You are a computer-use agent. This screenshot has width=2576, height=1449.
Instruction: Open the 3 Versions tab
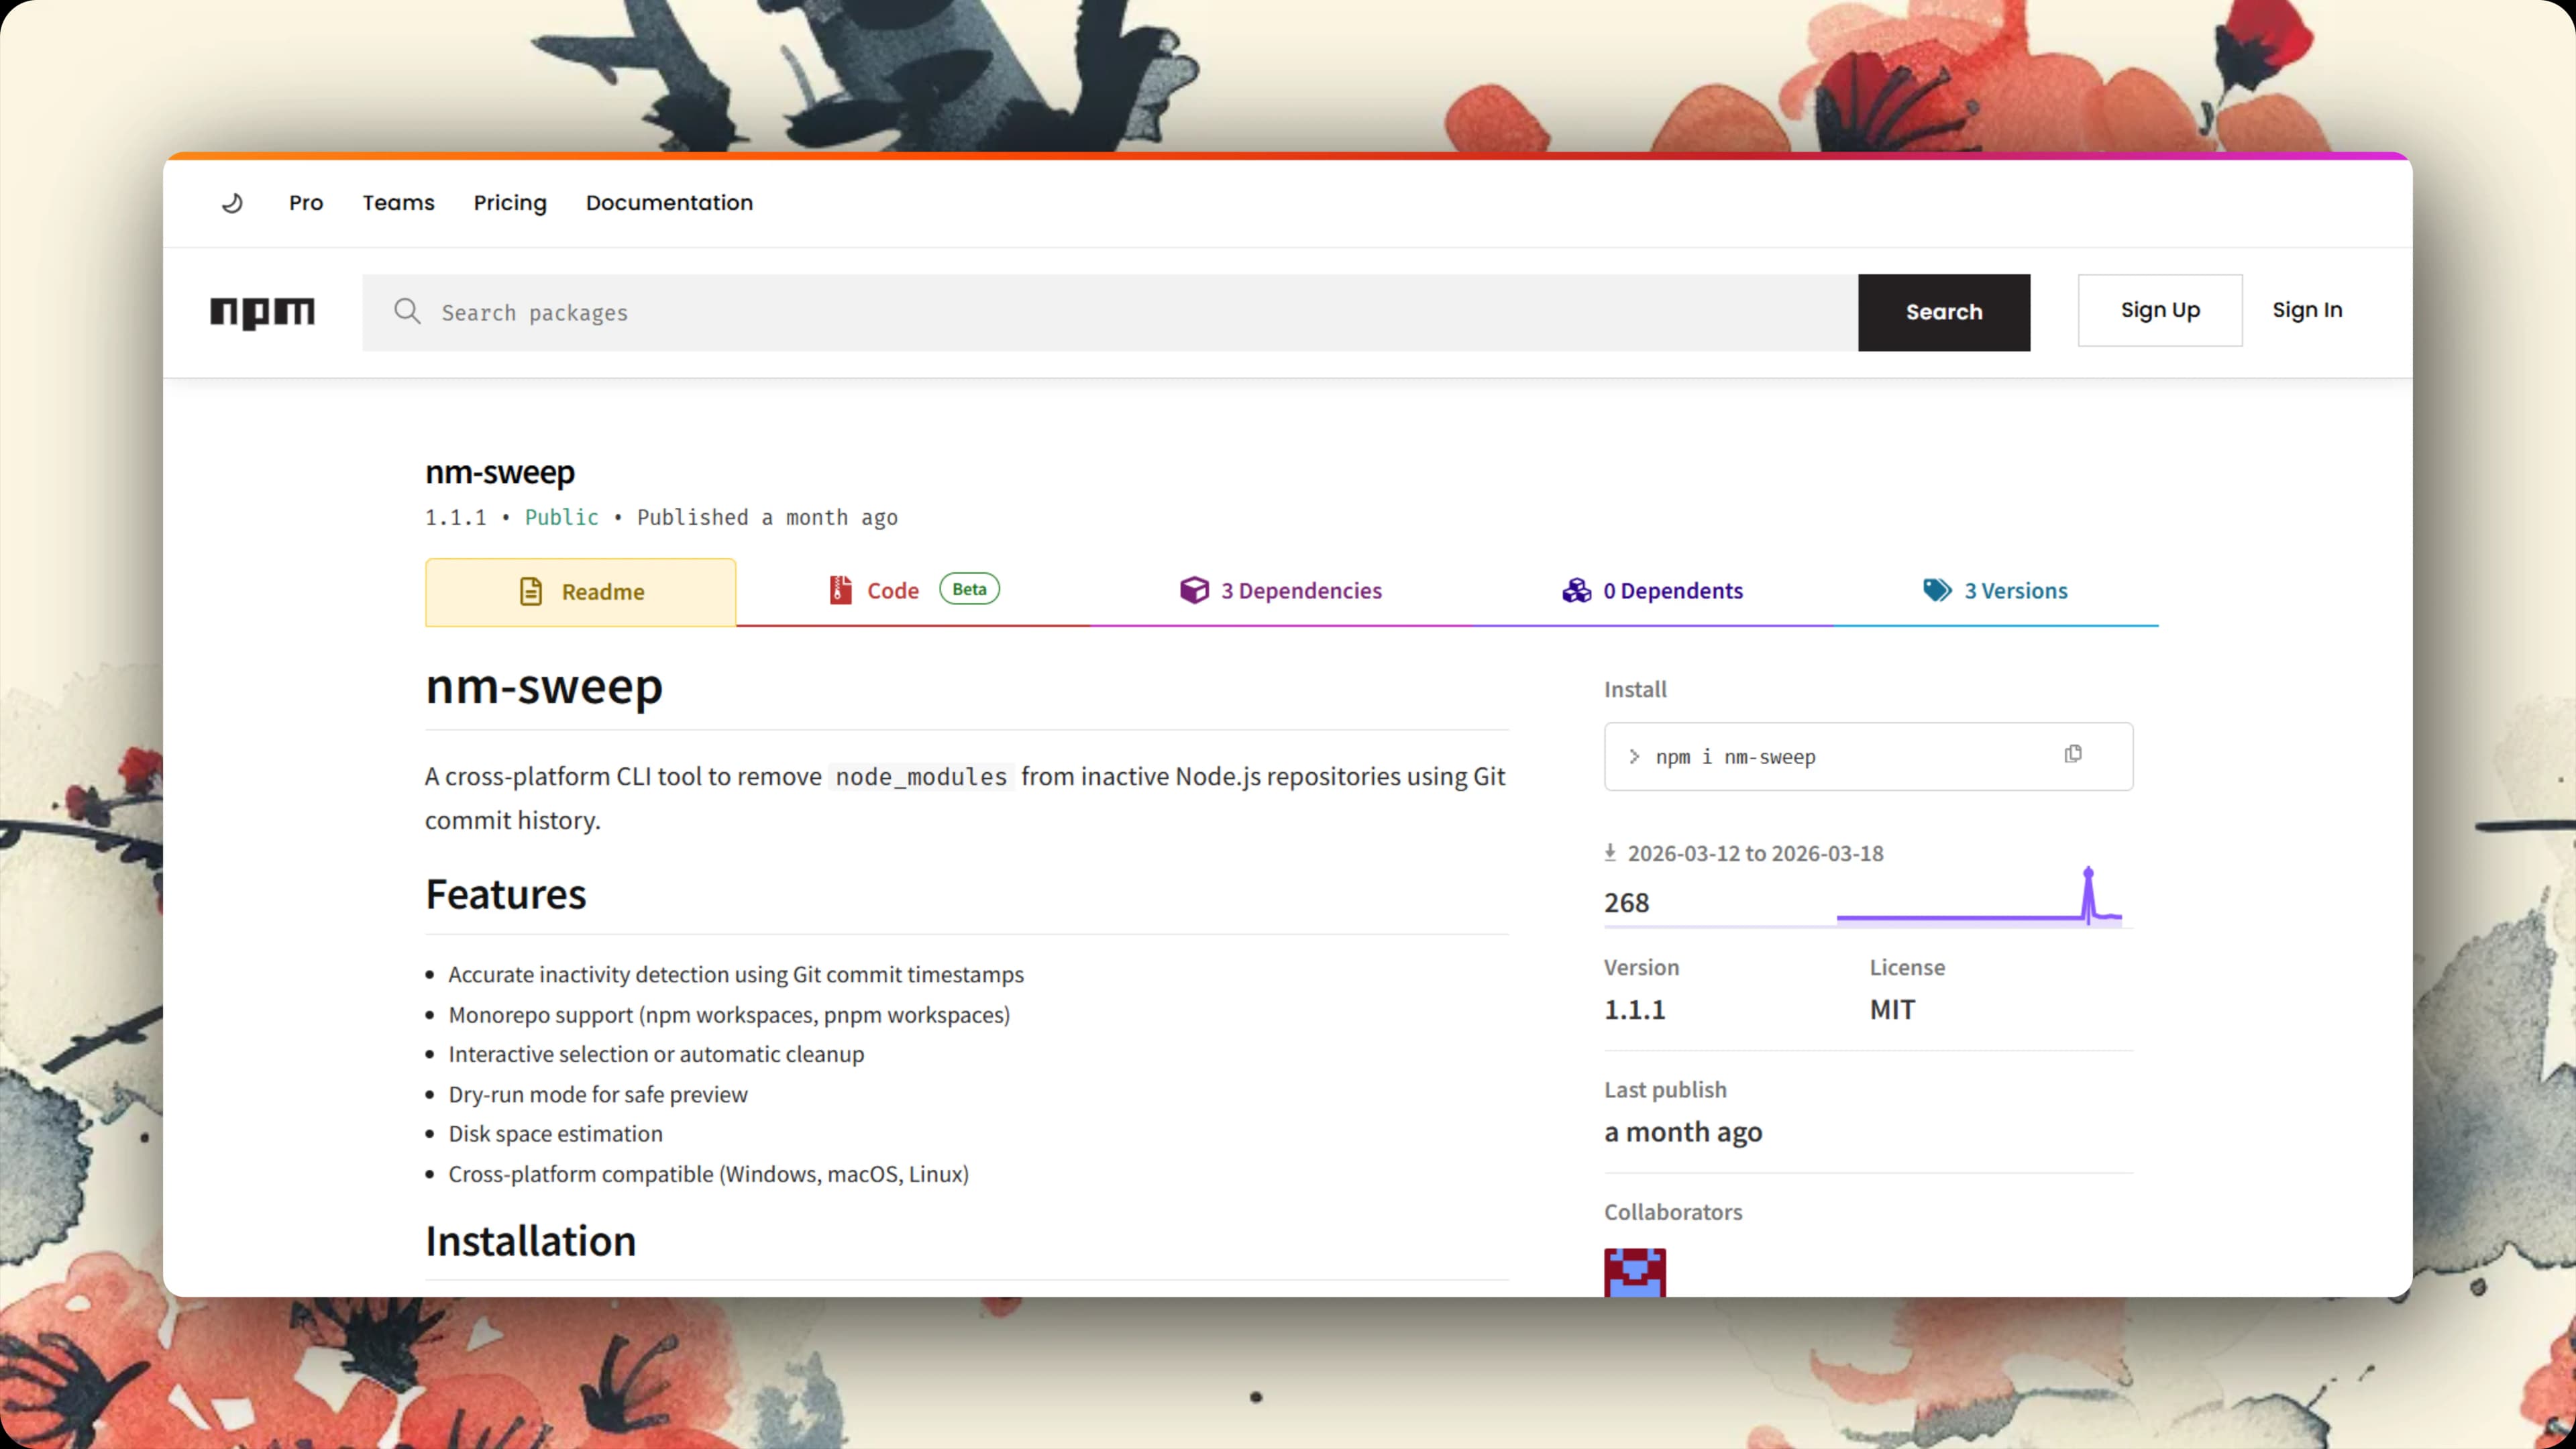click(1996, 591)
